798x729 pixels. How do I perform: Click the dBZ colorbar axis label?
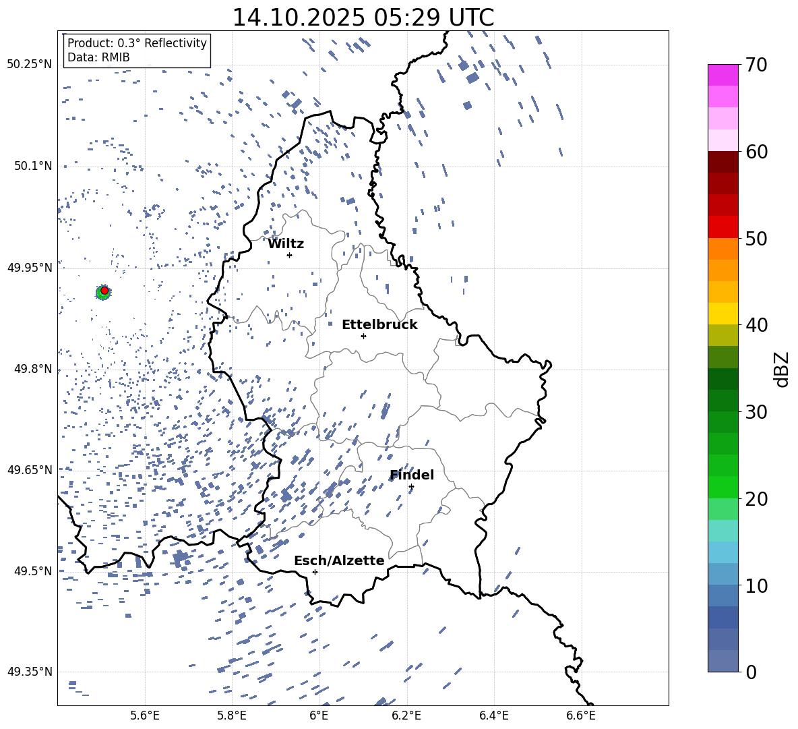click(782, 370)
